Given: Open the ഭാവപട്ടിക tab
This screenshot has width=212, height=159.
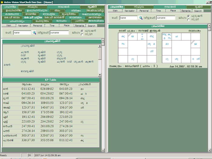Looking at the screenshot, I should click(x=49, y=14).
